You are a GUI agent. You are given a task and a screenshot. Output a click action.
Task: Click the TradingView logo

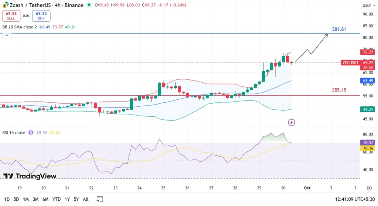30,176
